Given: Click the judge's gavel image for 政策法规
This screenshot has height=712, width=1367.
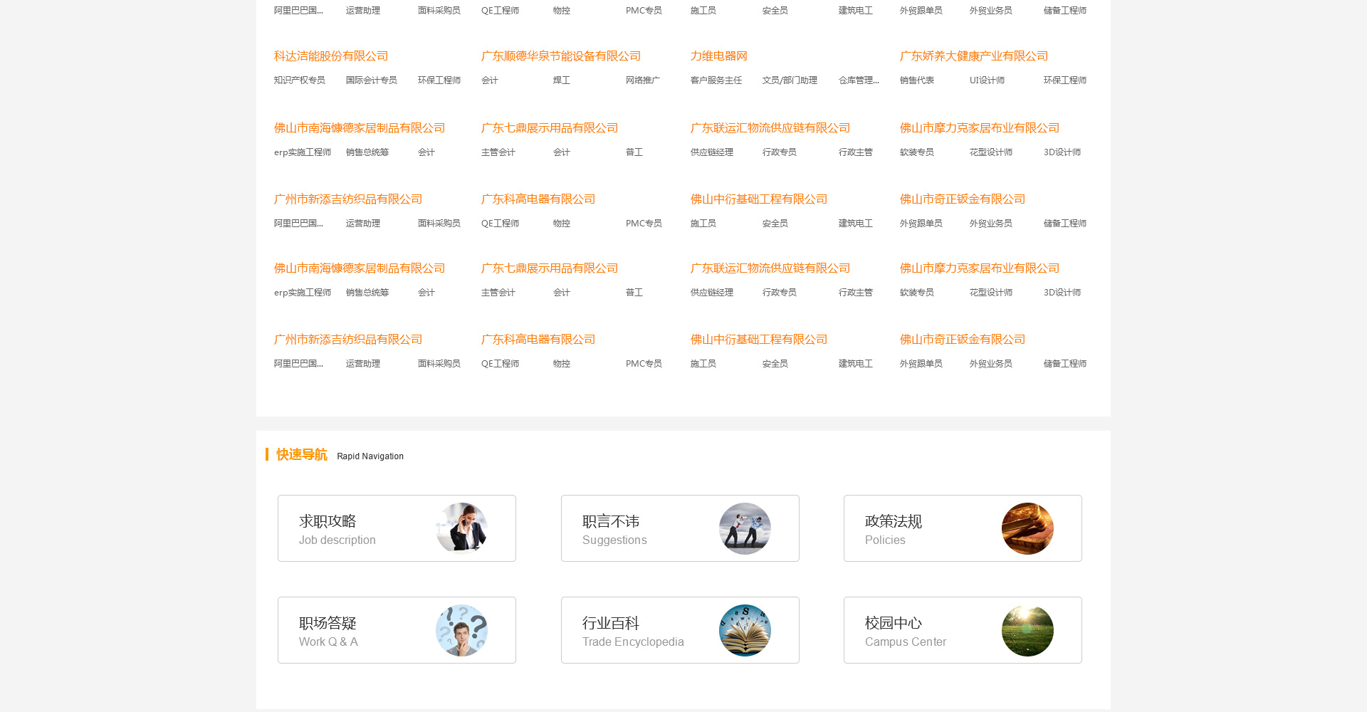Looking at the screenshot, I should click(1027, 528).
